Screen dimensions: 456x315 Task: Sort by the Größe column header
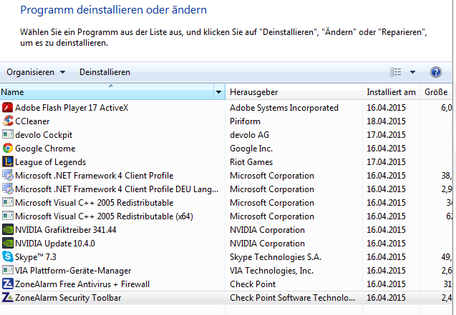(x=436, y=93)
